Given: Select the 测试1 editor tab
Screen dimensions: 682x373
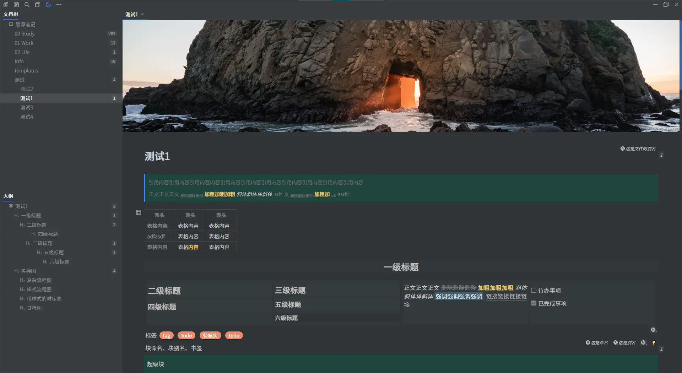Looking at the screenshot, I should (x=132, y=15).
